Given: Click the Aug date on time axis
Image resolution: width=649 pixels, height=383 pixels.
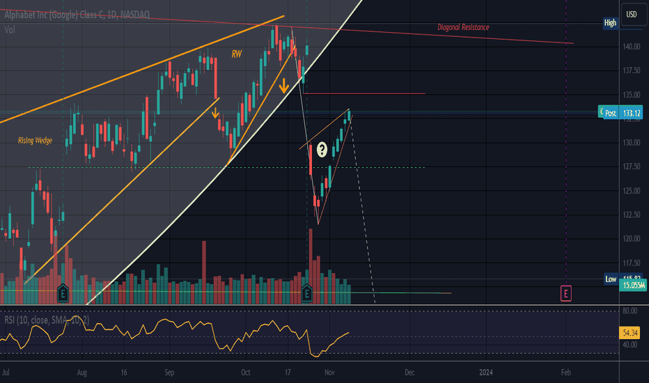Looking at the screenshot, I should click(x=82, y=373).
